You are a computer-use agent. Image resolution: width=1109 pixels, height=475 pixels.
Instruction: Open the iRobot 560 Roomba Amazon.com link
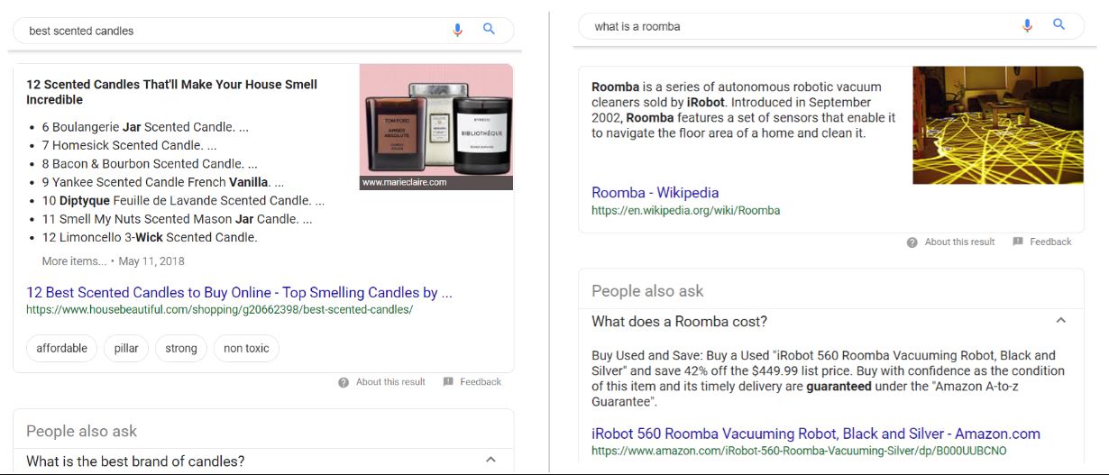(816, 434)
